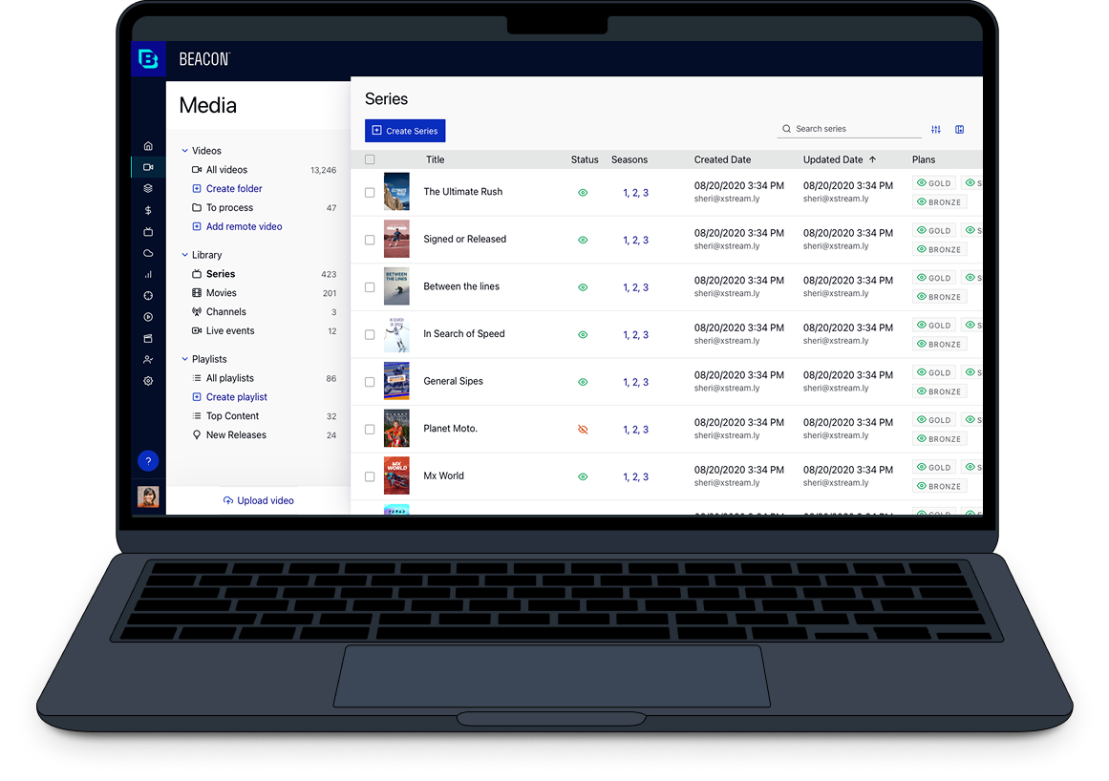Select all series using the header checkbox
The height and width of the screenshot is (781, 1109).
point(370,159)
